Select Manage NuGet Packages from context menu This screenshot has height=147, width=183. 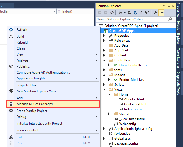36,104
